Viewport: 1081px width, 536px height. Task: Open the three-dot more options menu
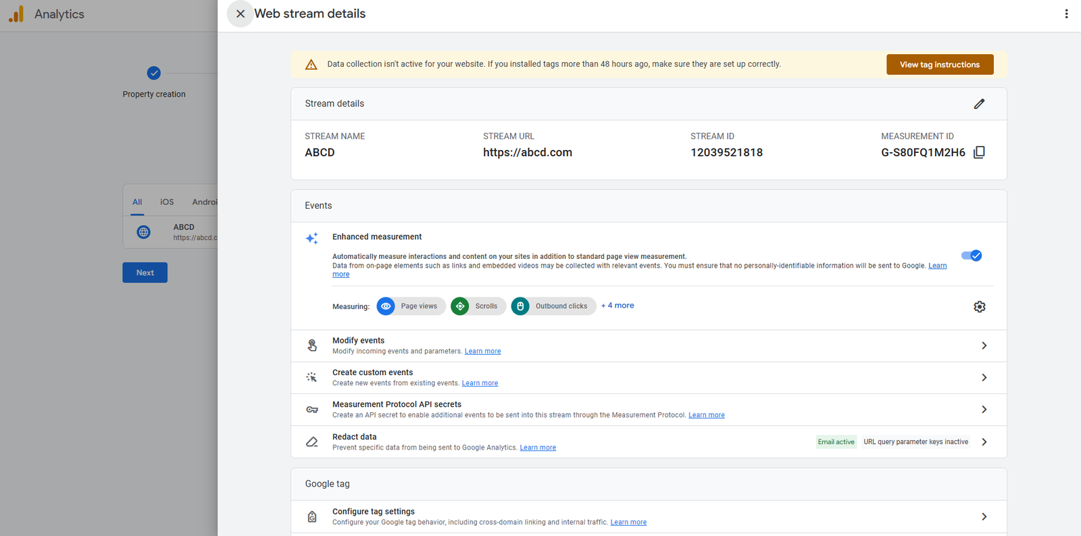click(x=1066, y=14)
